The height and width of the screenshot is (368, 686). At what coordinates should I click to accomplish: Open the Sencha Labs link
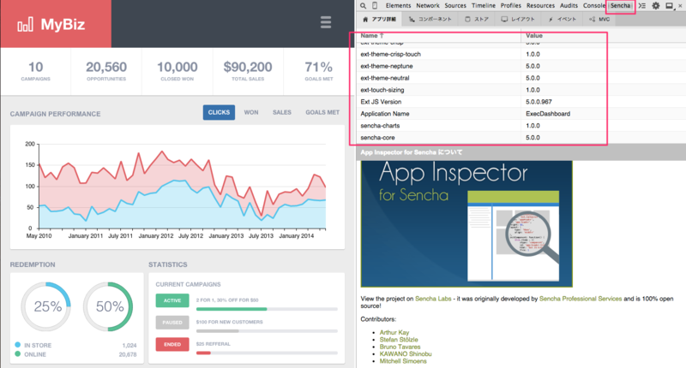coord(433,299)
